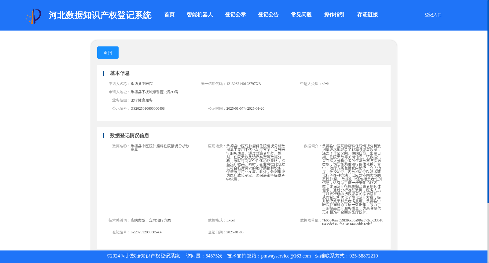Select the 基本信息 section heading
The height and width of the screenshot is (263, 489).
click(120, 73)
